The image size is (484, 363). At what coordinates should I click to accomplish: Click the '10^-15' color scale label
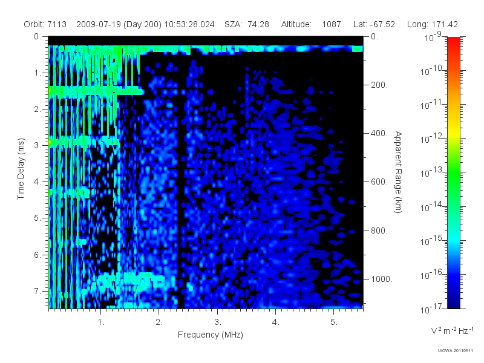coord(431,240)
